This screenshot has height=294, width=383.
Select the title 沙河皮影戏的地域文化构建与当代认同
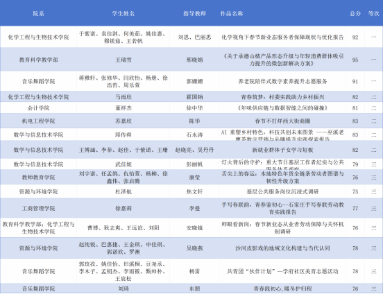point(282,248)
